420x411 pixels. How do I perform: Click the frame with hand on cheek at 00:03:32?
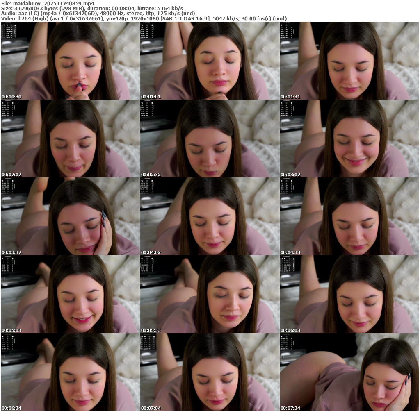coord(70,216)
